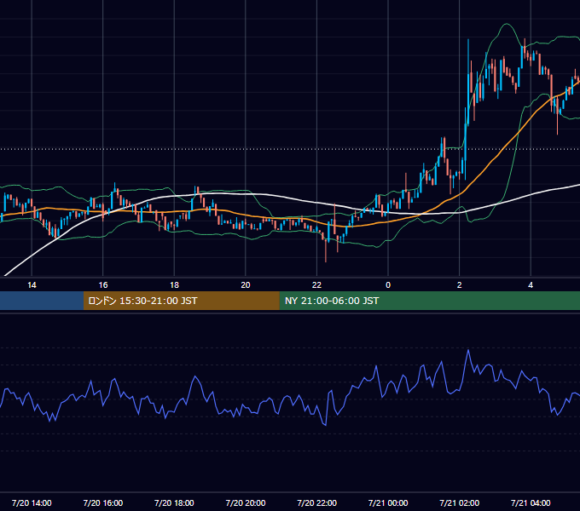
Task: Click the 7/20 18:00 time label
Action: (x=174, y=502)
